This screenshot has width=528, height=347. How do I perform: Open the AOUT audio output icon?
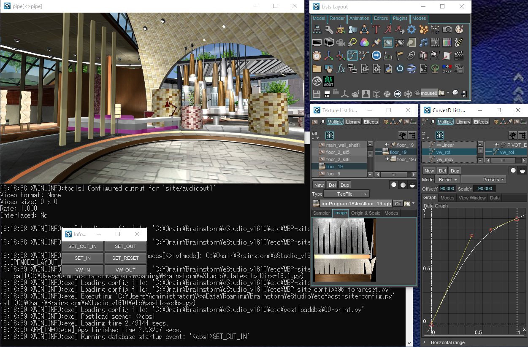click(328, 81)
